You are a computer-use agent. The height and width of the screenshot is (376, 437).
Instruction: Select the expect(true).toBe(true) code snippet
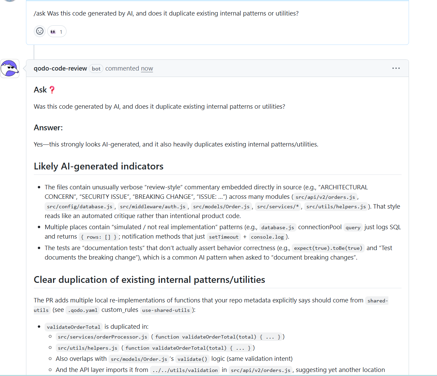click(328, 248)
